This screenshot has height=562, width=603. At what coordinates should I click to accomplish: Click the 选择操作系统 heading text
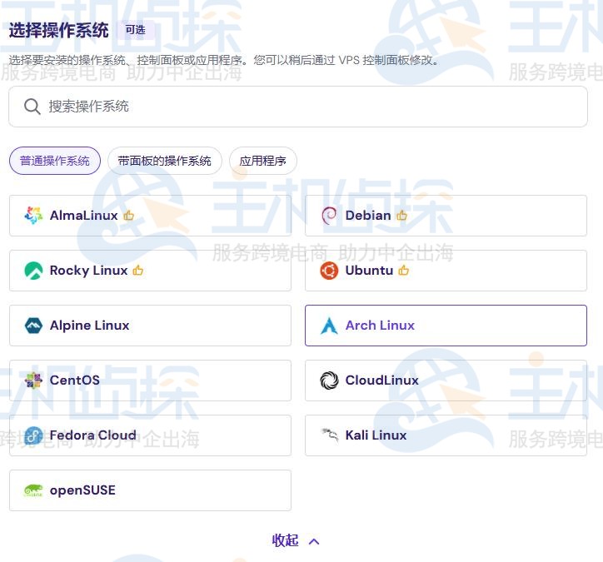click(x=58, y=30)
